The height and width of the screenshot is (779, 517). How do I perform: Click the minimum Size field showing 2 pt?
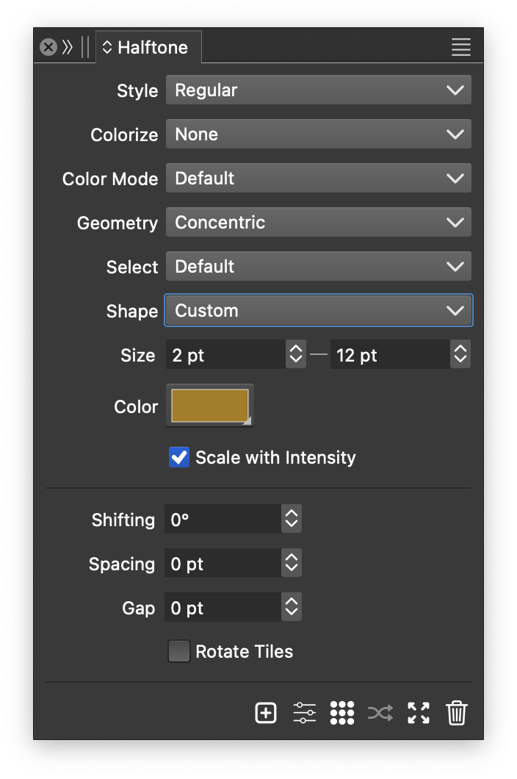225,355
